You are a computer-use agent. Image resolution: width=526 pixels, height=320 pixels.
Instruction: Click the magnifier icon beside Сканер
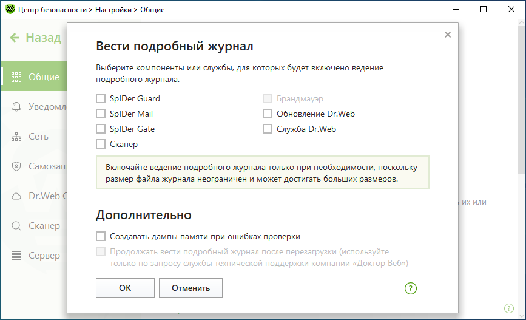point(16,226)
